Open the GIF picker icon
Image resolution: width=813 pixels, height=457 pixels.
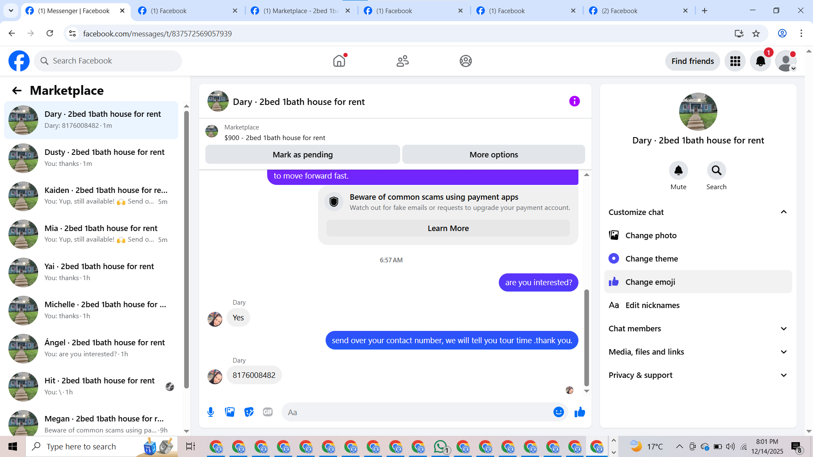pos(268,412)
